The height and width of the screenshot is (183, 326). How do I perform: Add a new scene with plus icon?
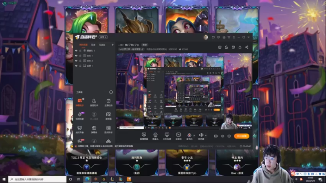[x=113, y=45]
